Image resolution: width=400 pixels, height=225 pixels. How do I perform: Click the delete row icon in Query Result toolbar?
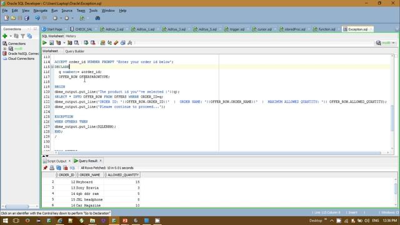(x=65, y=168)
